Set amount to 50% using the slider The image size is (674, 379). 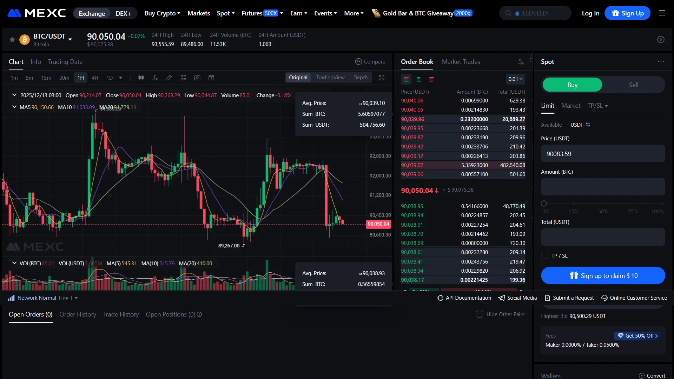point(603,204)
